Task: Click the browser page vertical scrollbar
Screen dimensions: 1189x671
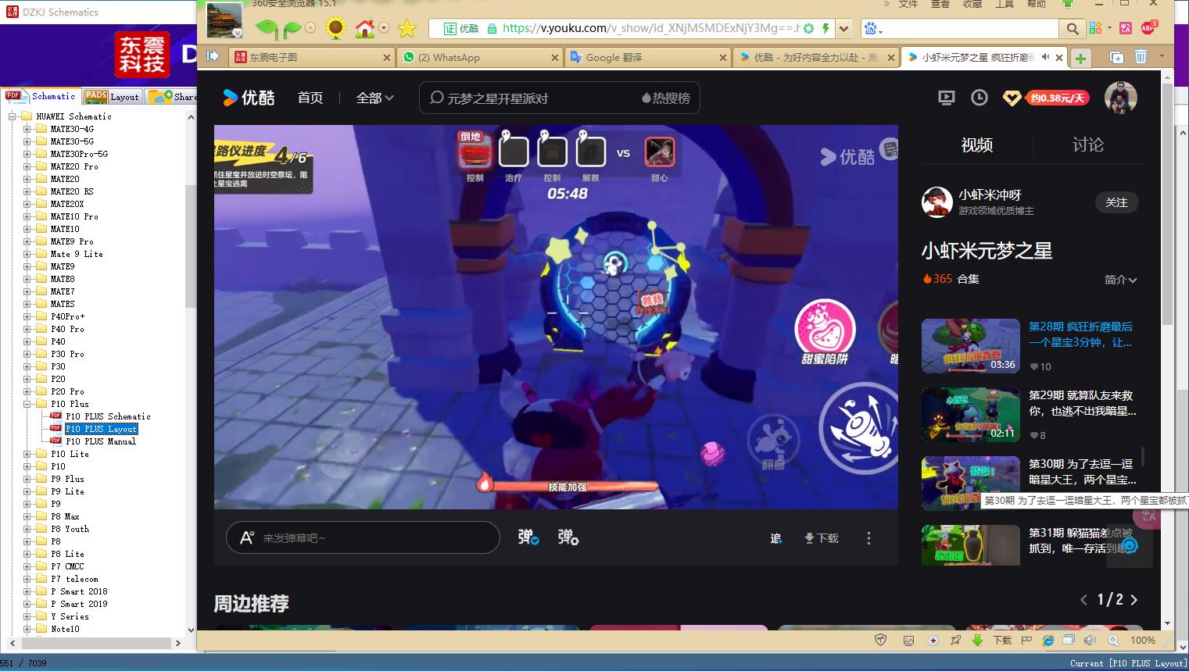Action: point(1167,205)
